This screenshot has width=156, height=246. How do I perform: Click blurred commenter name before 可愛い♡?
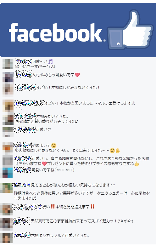pos(25,129)
